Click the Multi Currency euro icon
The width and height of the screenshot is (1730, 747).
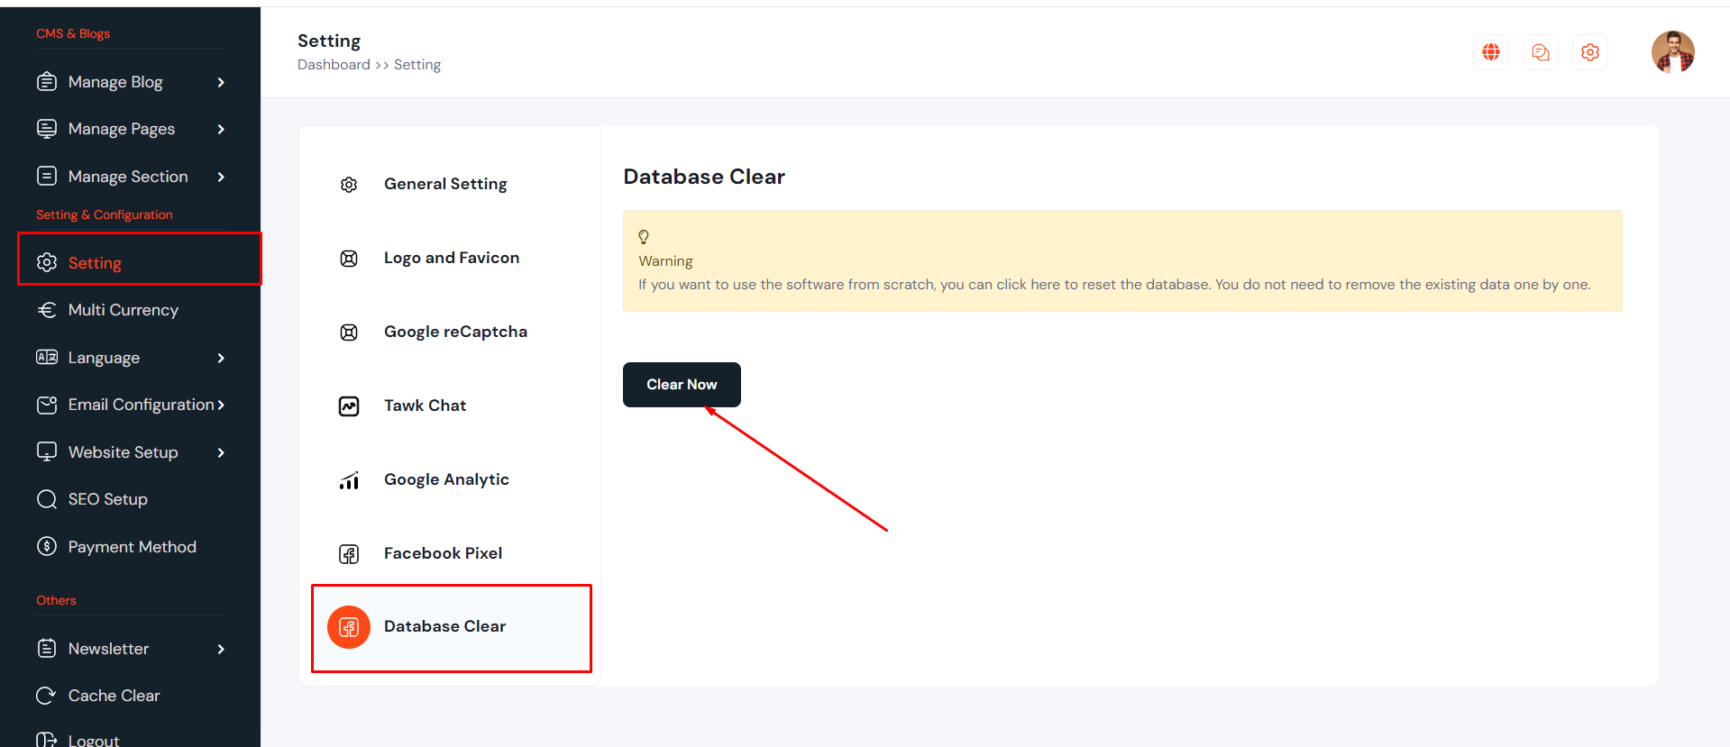point(46,310)
